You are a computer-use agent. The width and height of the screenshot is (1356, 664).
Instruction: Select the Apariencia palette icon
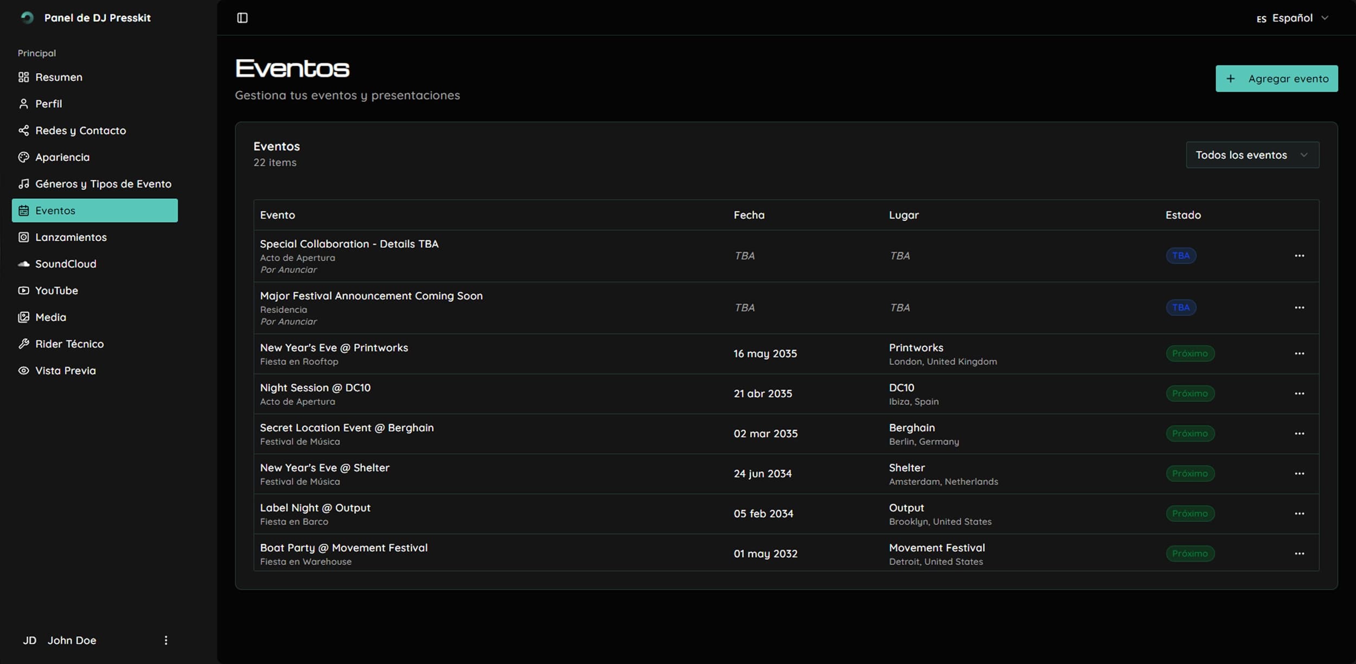(x=23, y=157)
